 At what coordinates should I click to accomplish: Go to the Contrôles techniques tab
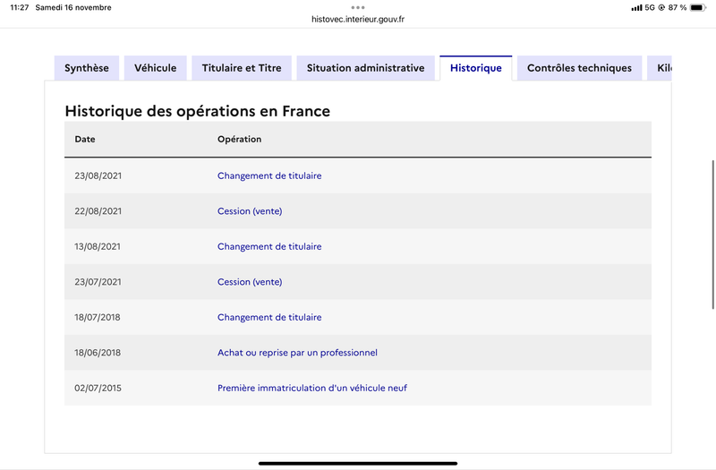[579, 68]
